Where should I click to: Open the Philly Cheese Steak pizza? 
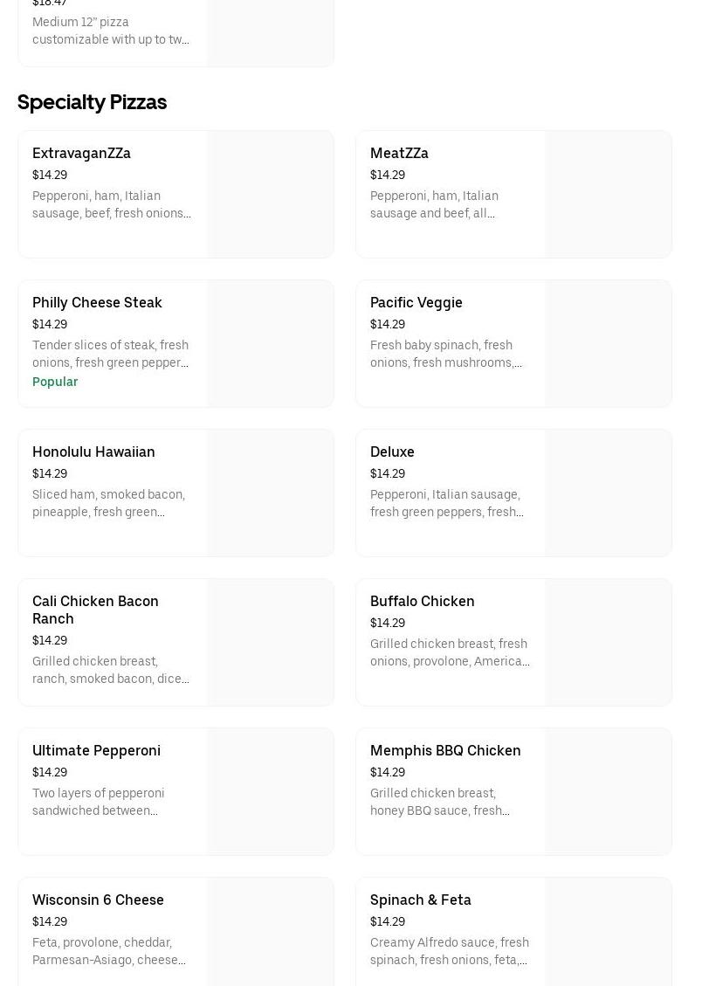point(97,302)
